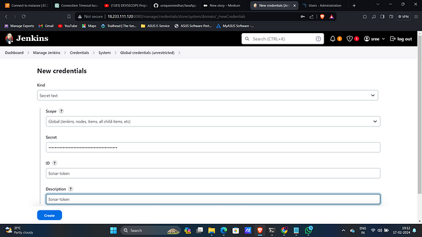Screen dimensions: 422x237
Task: Open the browser hamburger menu
Action: [x=416, y=16]
